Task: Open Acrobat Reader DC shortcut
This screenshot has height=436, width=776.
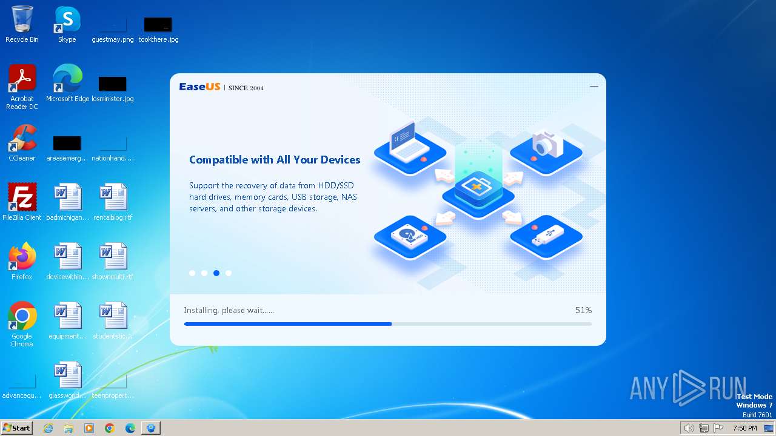Action: (x=22, y=87)
